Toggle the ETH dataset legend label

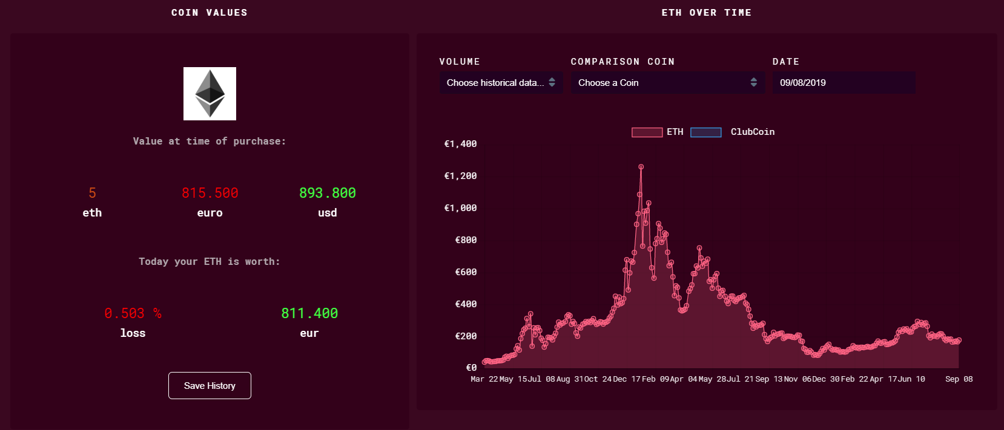tap(675, 132)
